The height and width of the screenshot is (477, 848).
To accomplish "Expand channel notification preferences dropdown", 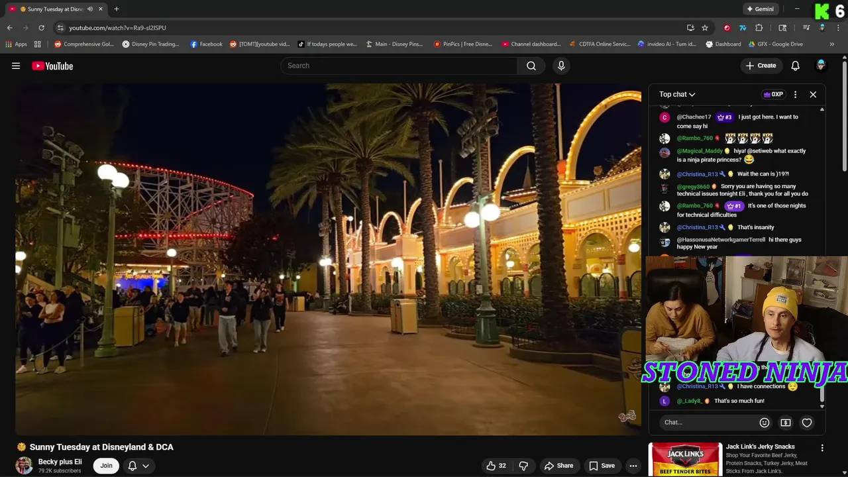I will 138,466.
